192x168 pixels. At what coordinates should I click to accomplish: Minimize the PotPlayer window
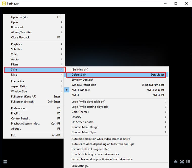pos(165,4)
